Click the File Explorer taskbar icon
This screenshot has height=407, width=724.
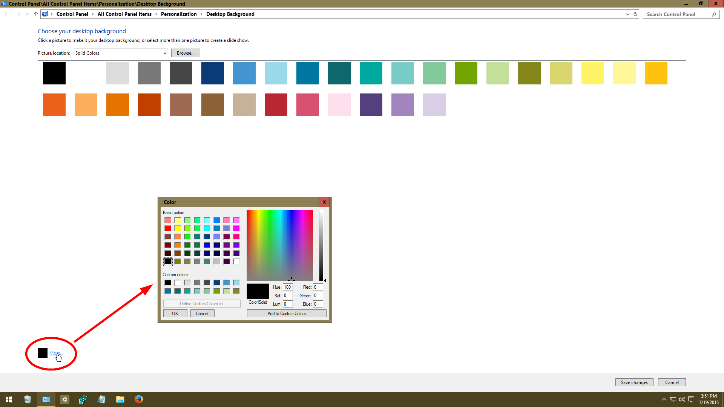(x=120, y=399)
